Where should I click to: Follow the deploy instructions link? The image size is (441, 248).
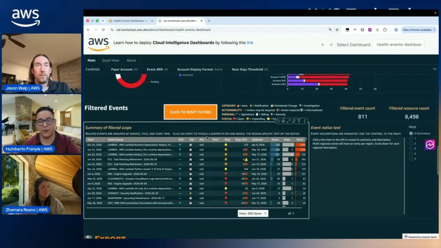click(x=250, y=43)
